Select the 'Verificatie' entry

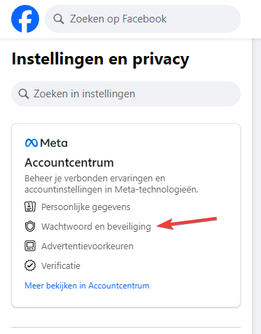61,266
